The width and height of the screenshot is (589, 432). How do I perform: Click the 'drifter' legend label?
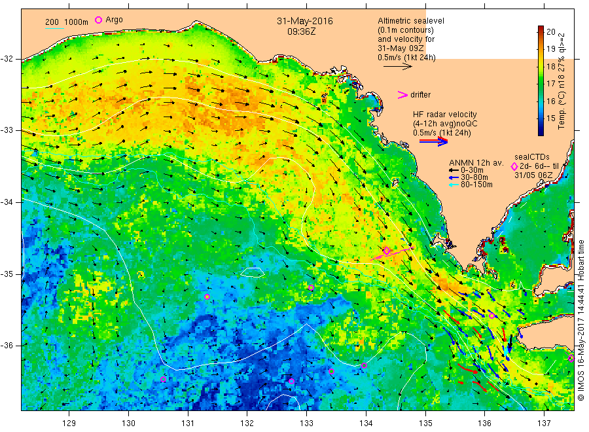point(420,95)
